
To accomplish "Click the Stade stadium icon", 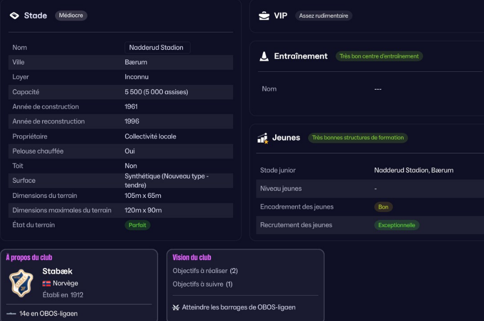I will [15, 16].
